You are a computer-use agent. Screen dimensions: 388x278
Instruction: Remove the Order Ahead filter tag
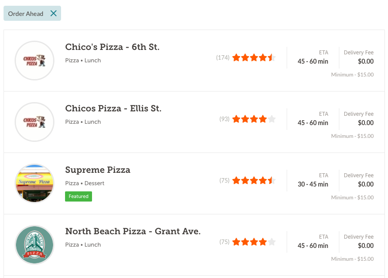coord(54,13)
